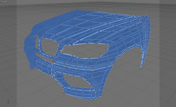Click the Prospettiva viewport label
Screen dimensions: 176x107
coord(5,1)
